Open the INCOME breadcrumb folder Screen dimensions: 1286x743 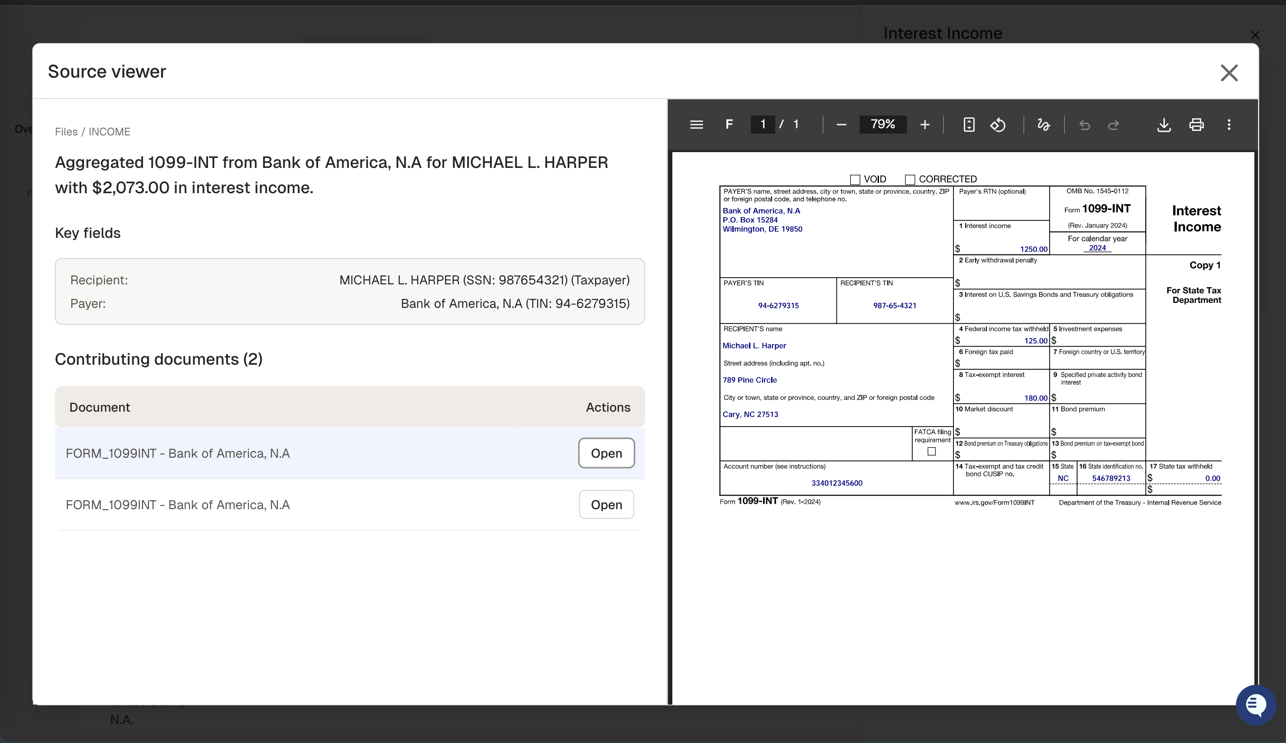pos(110,132)
